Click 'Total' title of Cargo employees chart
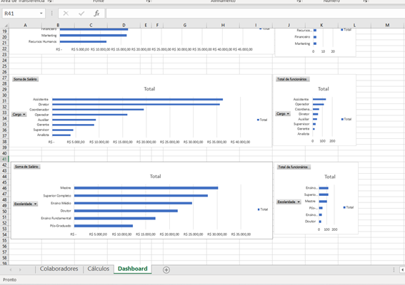Screen dimensions: 405x285 (x=324, y=89)
